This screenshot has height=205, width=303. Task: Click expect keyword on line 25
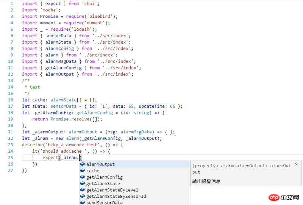(x=50, y=157)
